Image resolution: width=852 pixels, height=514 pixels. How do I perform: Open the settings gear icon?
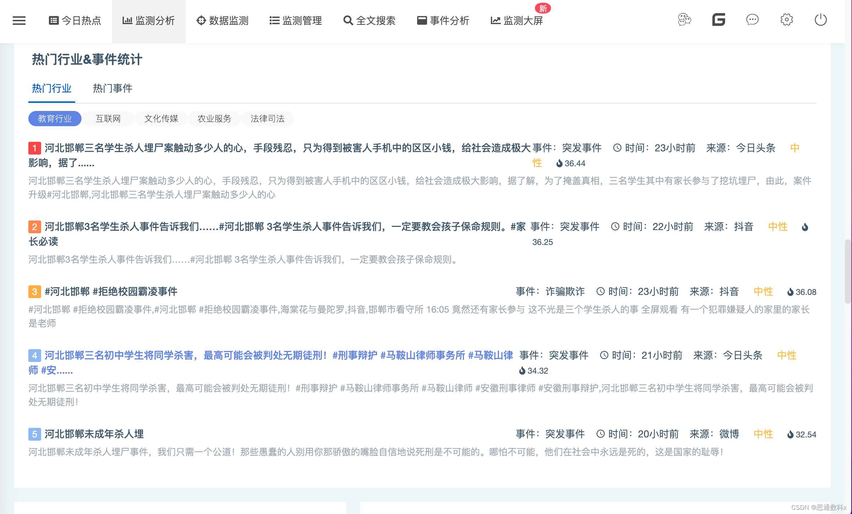click(786, 20)
